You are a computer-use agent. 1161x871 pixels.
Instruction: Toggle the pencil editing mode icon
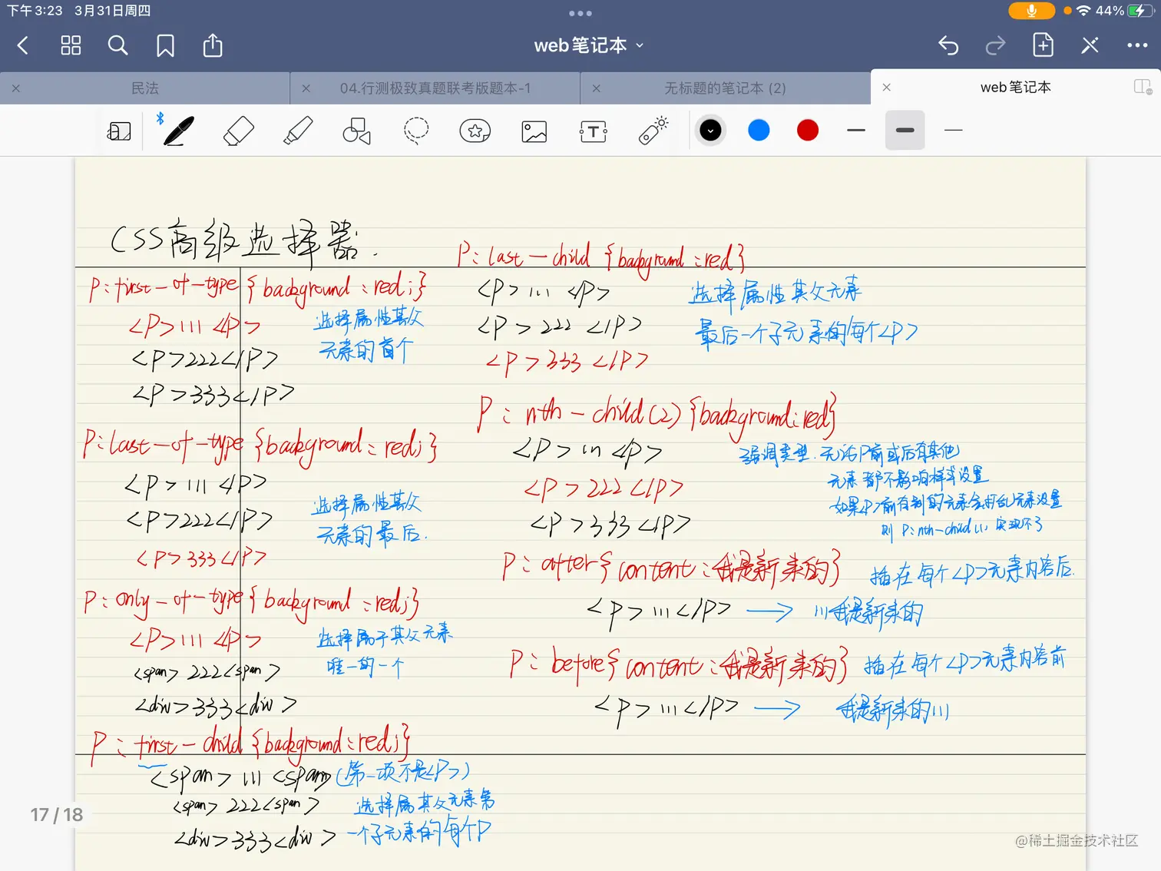pyautogui.click(x=1090, y=46)
